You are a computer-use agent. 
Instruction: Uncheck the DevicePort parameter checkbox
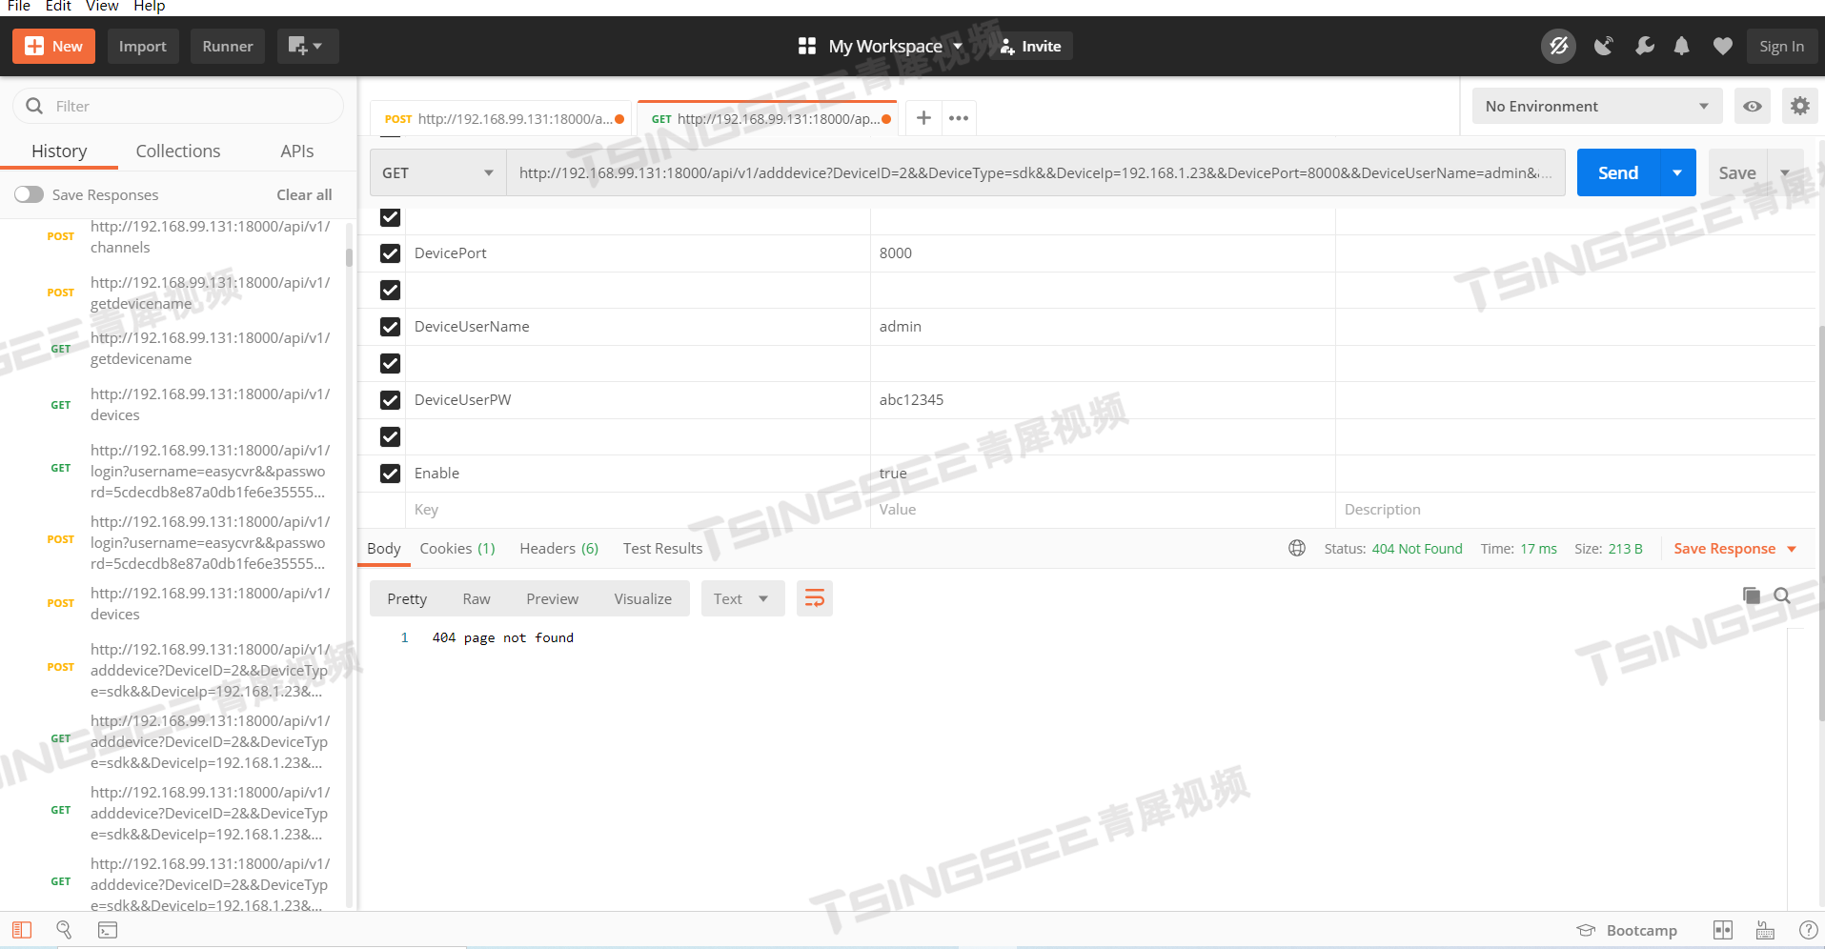[390, 253]
